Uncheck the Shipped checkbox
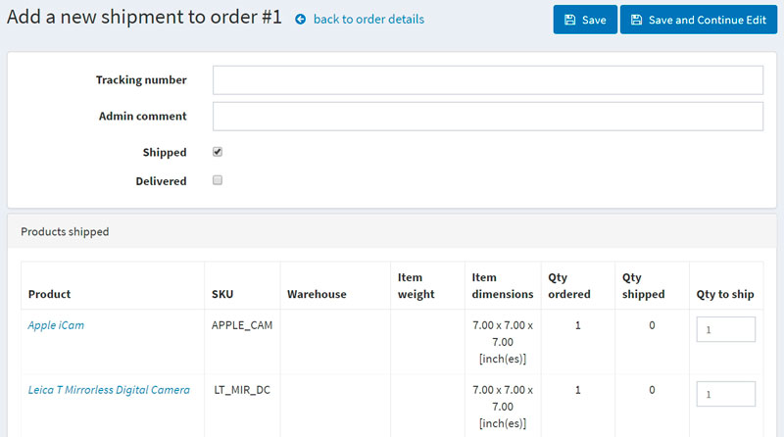The width and height of the screenshot is (784, 437). [218, 152]
